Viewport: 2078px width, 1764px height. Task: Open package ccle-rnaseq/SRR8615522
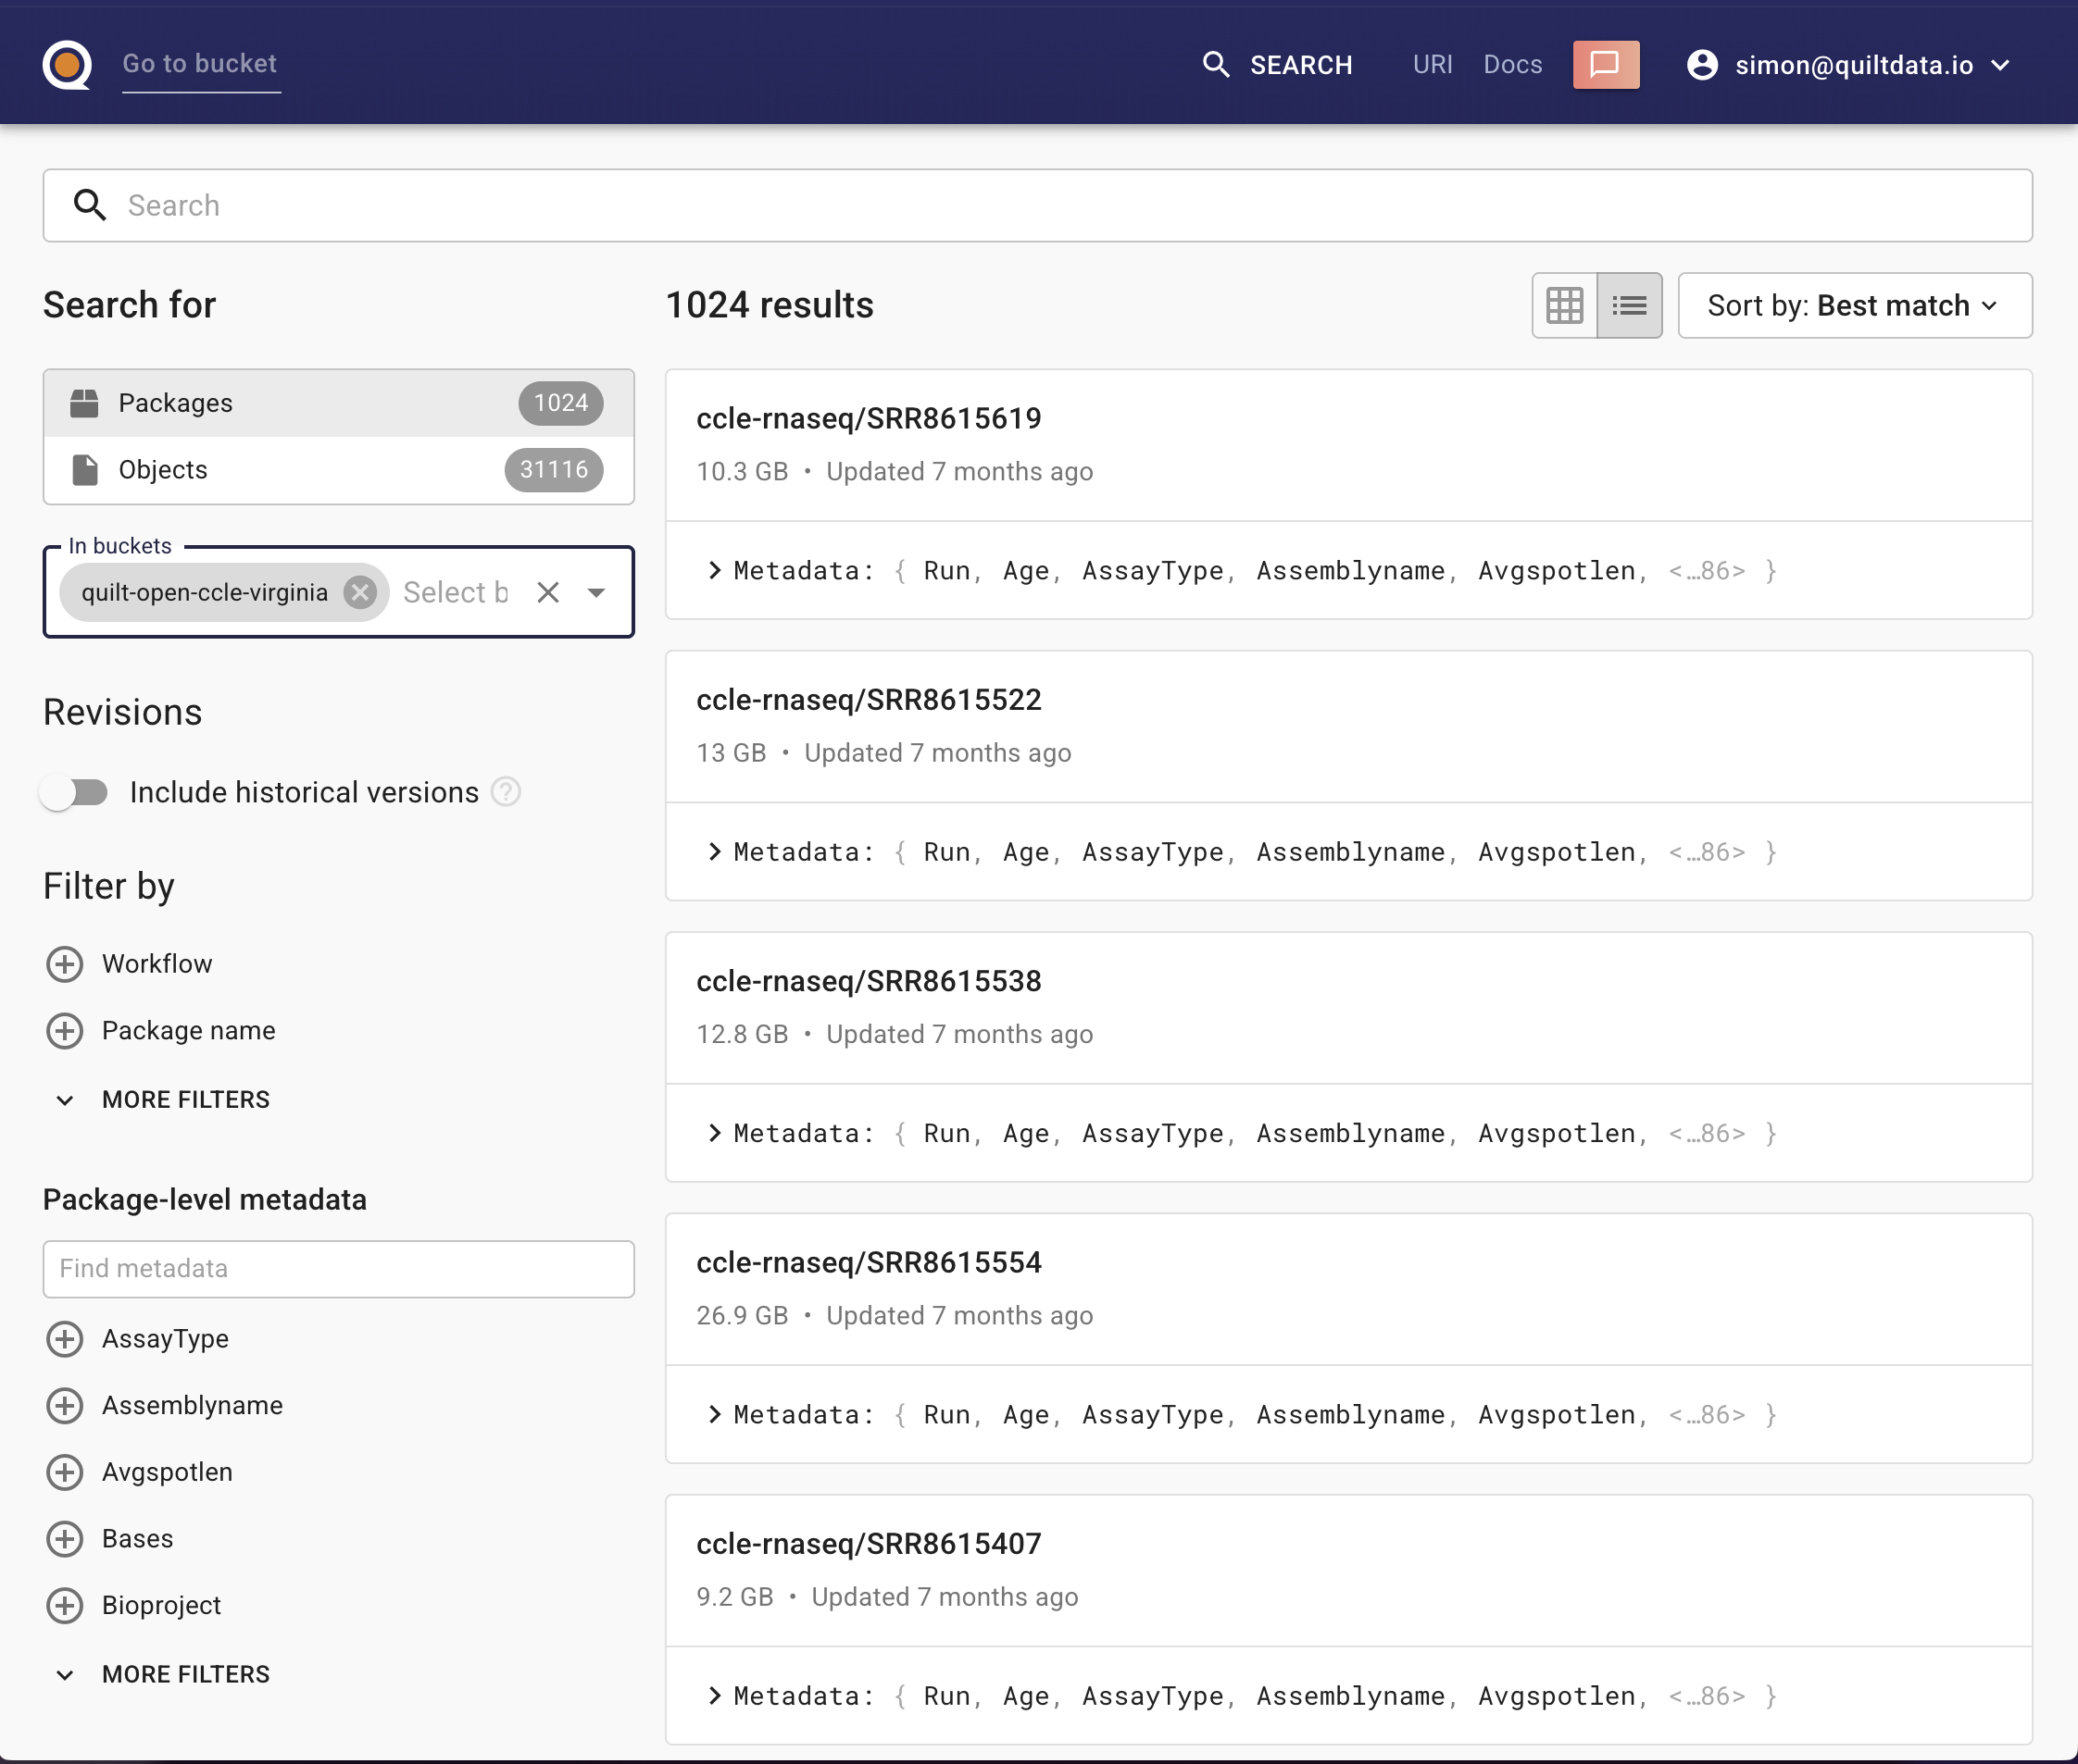[x=869, y=700]
